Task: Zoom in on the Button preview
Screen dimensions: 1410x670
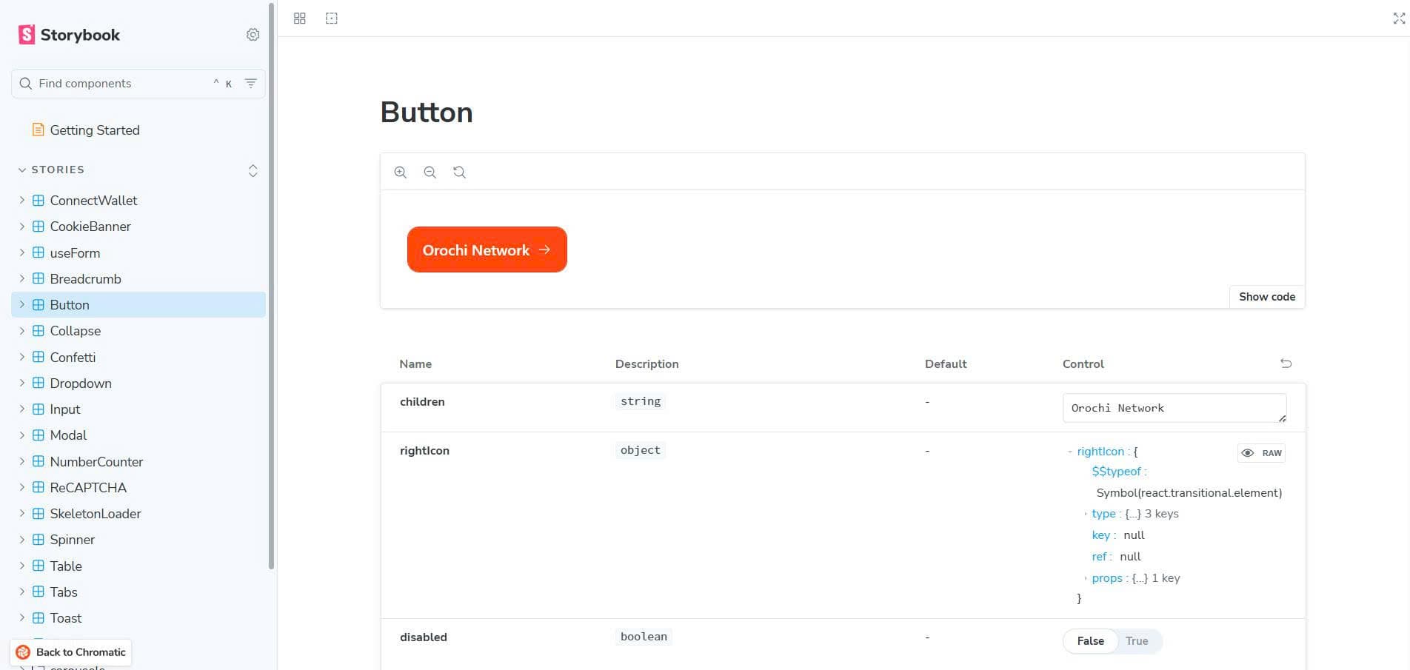Action: [401, 172]
